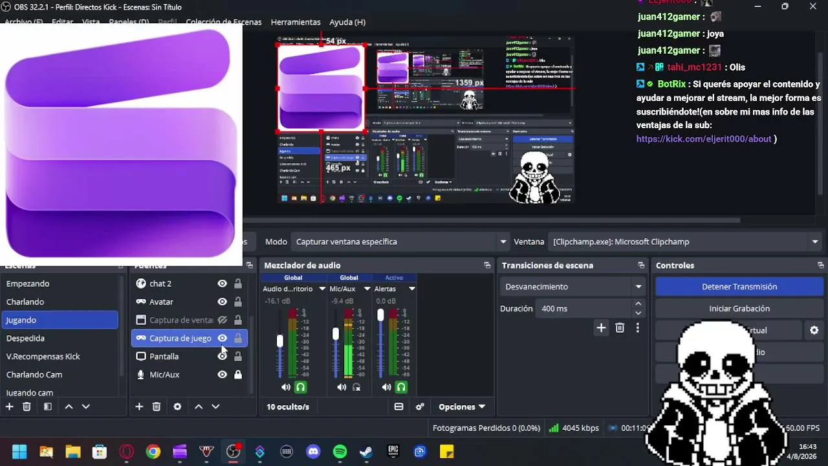
Task: Open Discord from the taskbar
Action: pos(313,451)
